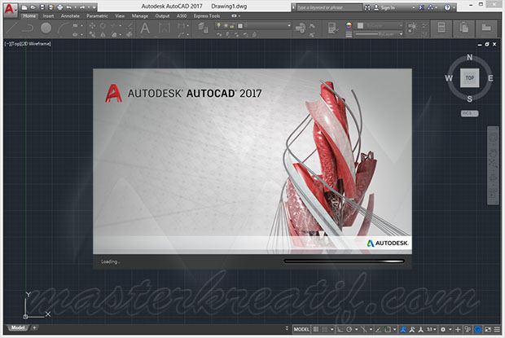
Task: Click the Insert block icon
Action: click(x=301, y=29)
